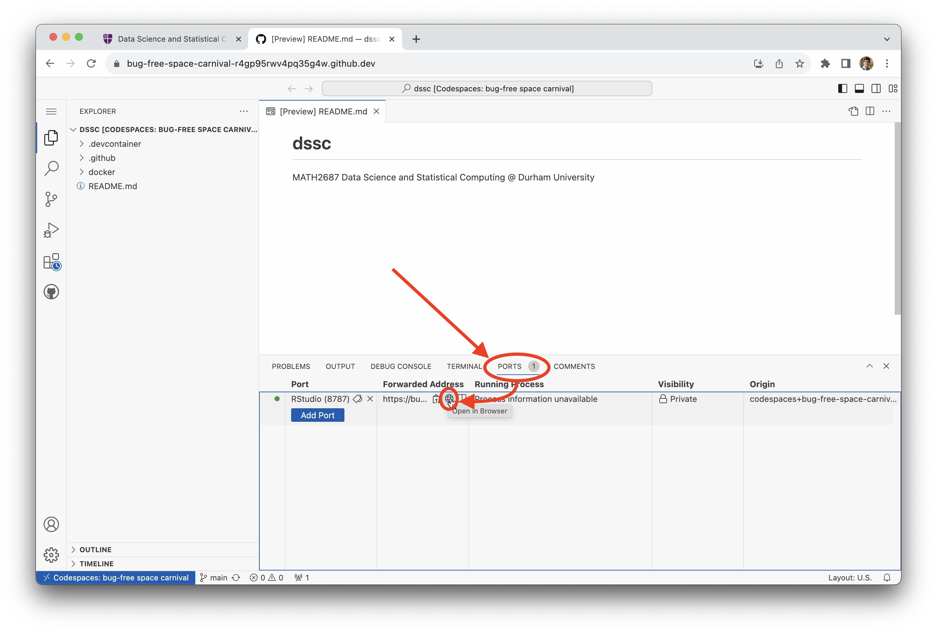Expand the TIMELINE section

tap(96, 563)
